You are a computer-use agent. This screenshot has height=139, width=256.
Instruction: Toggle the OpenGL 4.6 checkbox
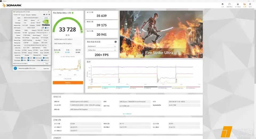[42, 60]
